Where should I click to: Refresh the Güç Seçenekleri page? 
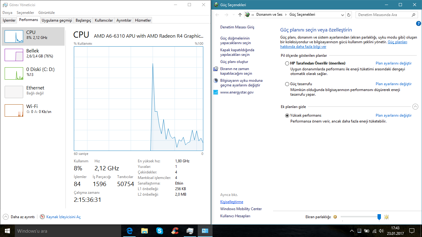pyautogui.click(x=349, y=15)
